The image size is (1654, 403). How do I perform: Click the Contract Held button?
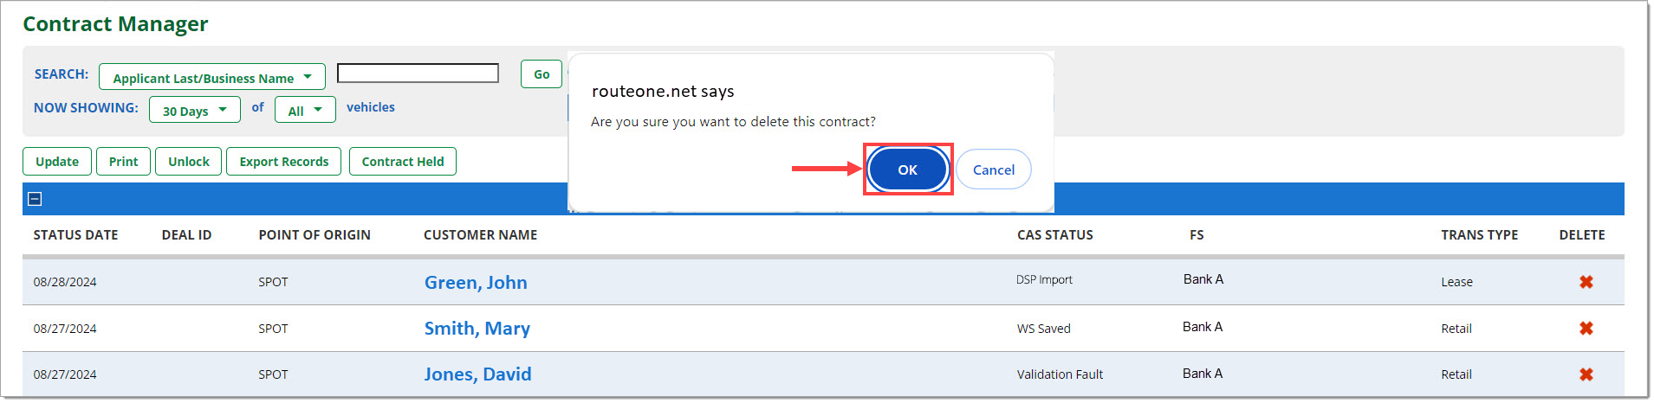[403, 162]
